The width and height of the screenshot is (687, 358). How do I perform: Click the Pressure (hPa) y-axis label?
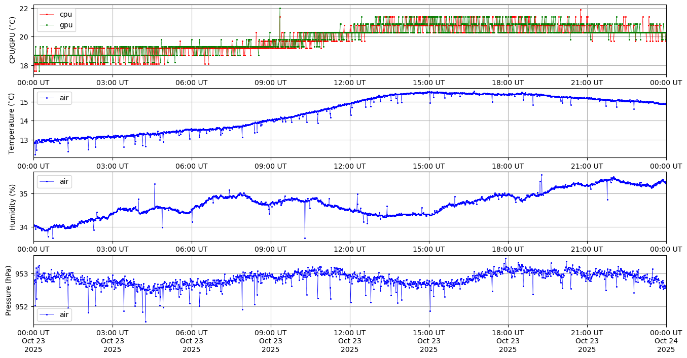(9, 290)
